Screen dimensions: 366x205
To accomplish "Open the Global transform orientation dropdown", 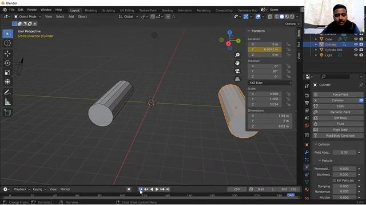I will [x=128, y=17].
